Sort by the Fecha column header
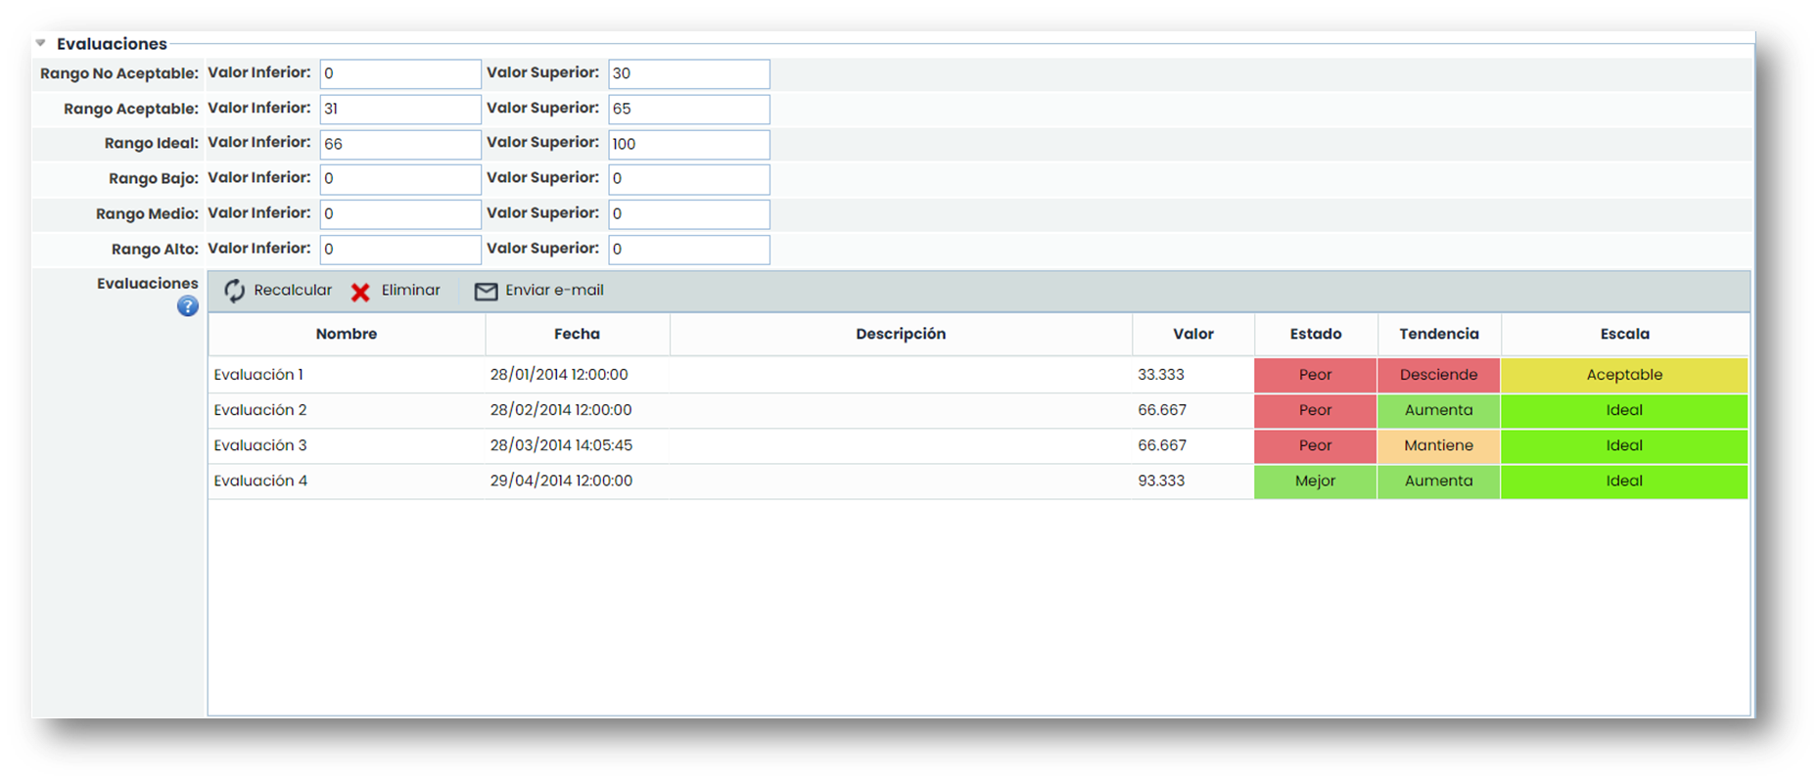 577,334
